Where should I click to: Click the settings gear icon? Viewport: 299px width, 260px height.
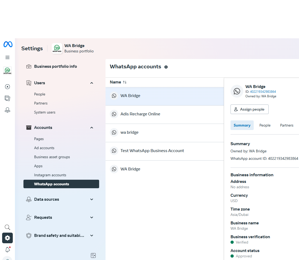(x=7, y=238)
